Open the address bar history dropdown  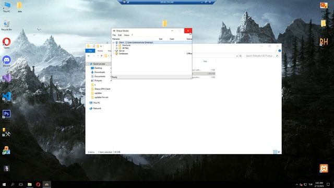click(x=237, y=56)
